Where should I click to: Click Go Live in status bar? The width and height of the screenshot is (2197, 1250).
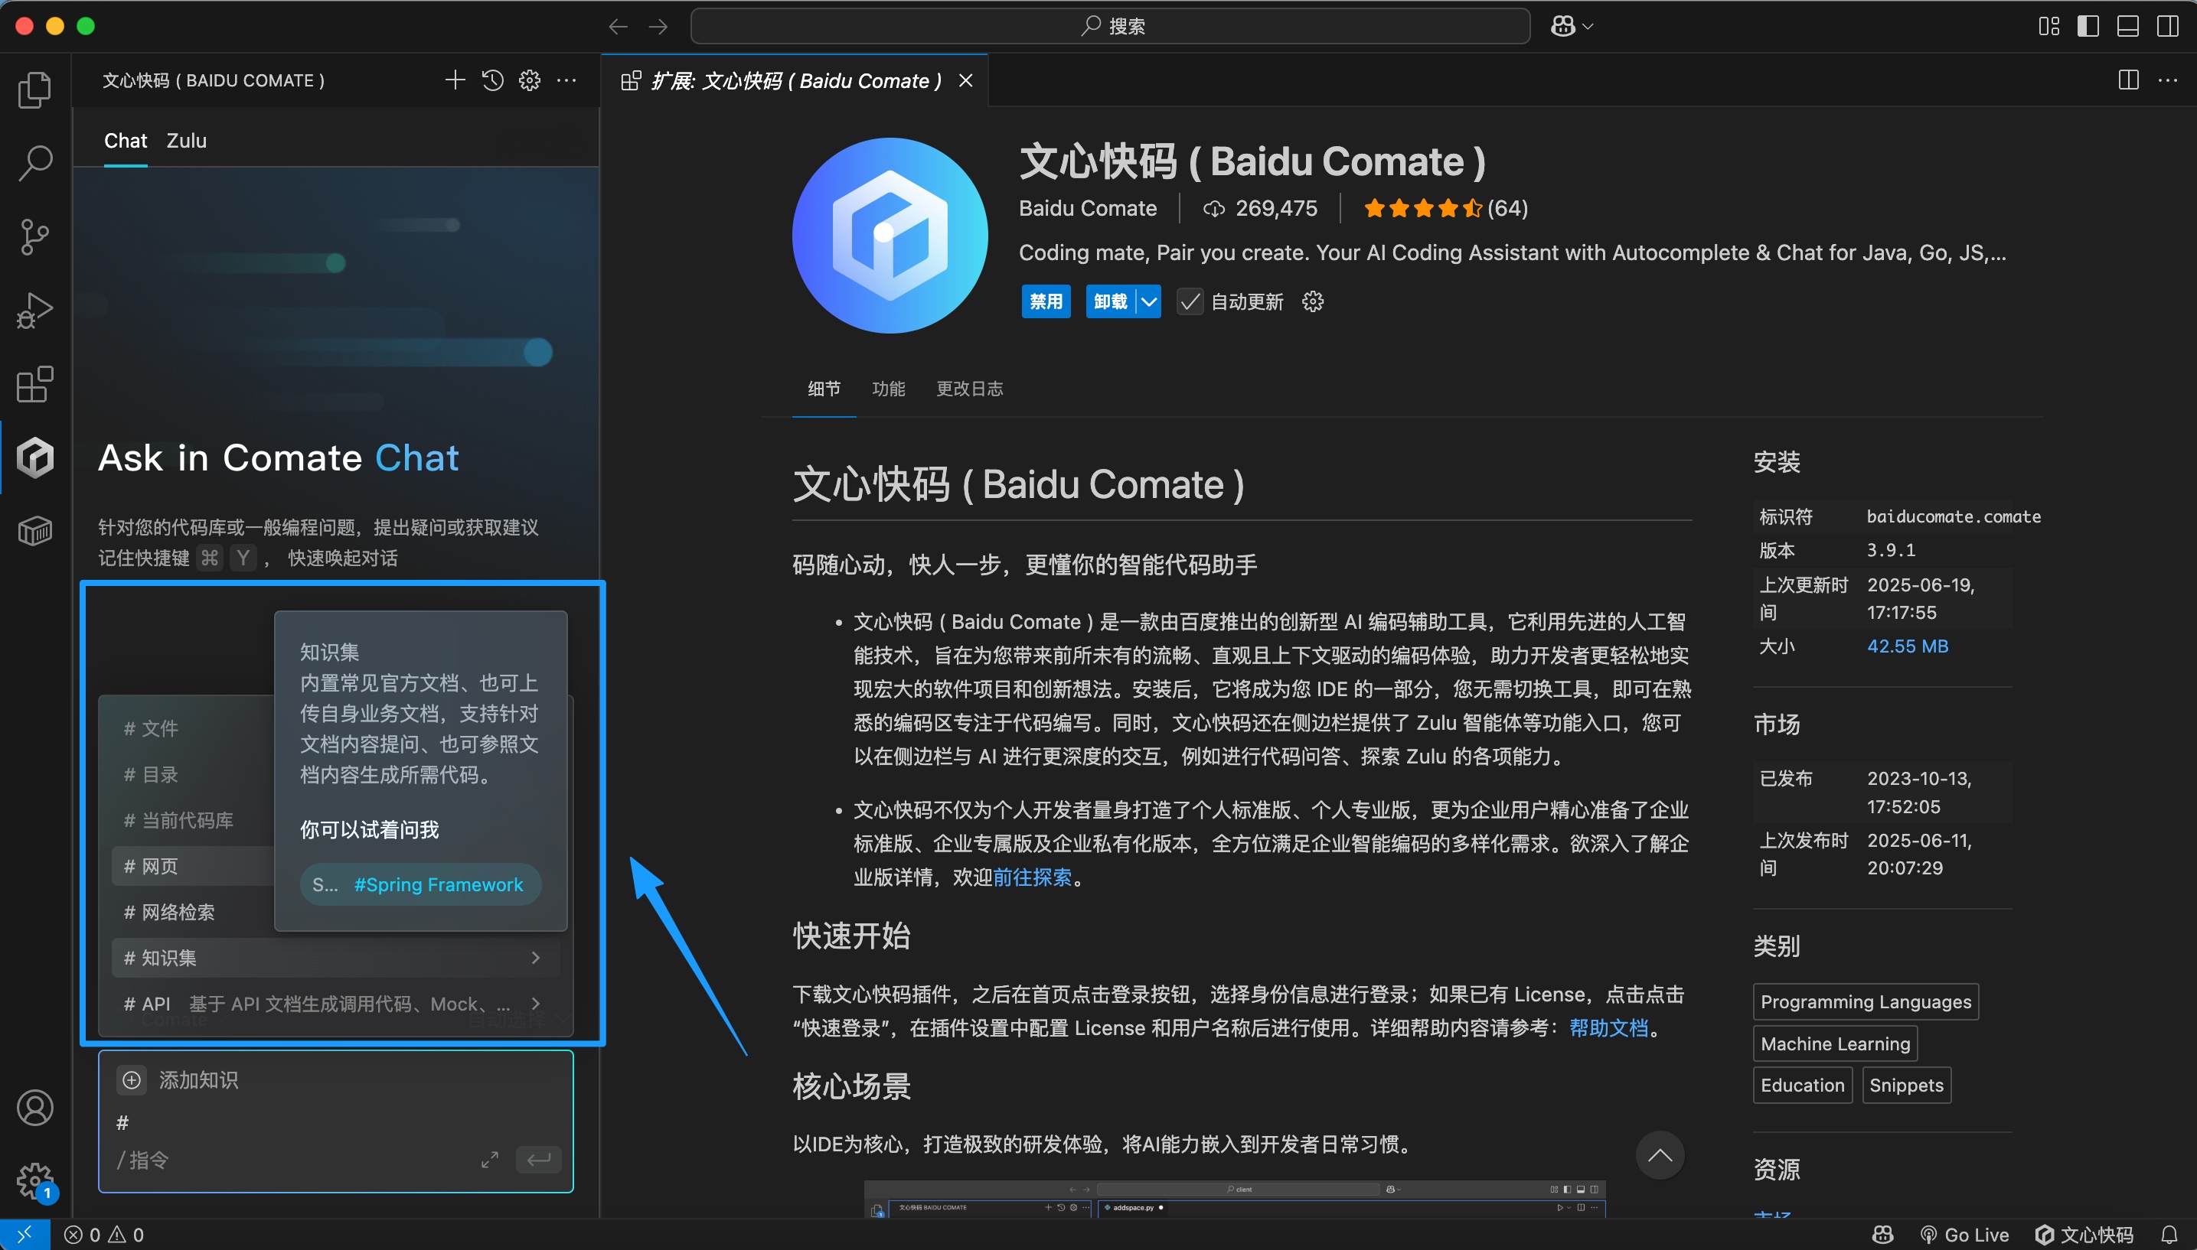[x=1964, y=1235]
